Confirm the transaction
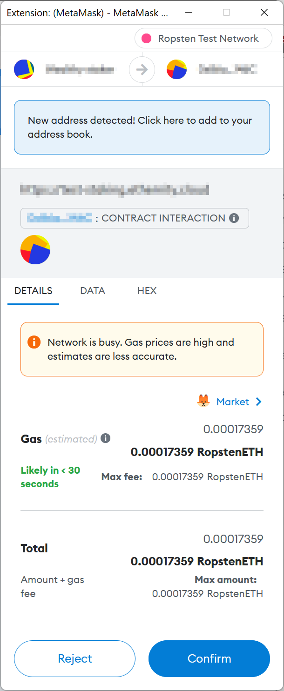 (x=209, y=658)
